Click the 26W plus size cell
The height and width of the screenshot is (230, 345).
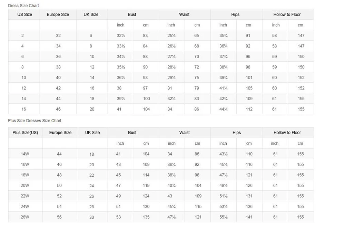click(x=25, y=217)
